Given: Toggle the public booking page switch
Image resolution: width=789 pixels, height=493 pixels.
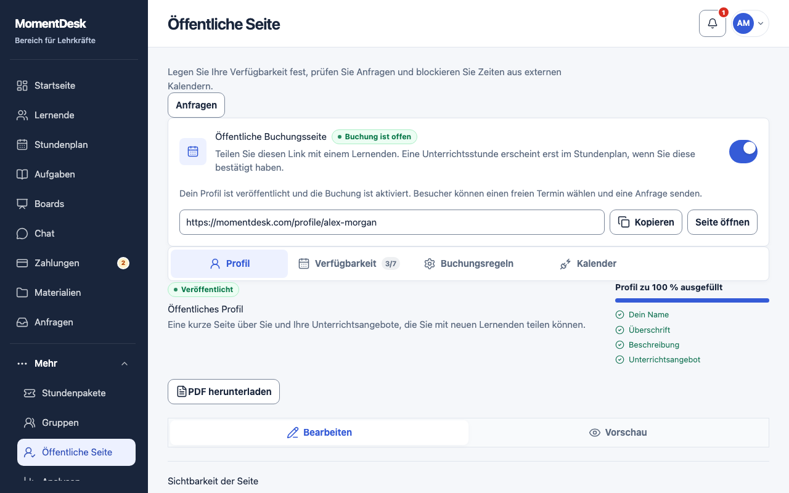Looking at the screenshot, I should pos(743,152).
